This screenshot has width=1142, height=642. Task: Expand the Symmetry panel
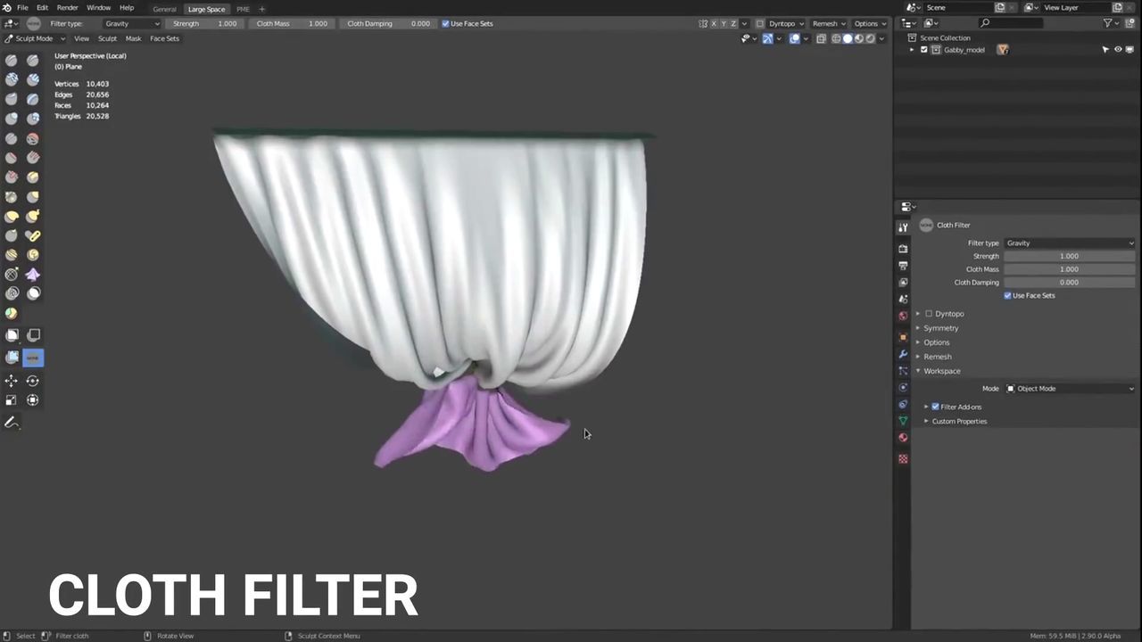point(940,328)
